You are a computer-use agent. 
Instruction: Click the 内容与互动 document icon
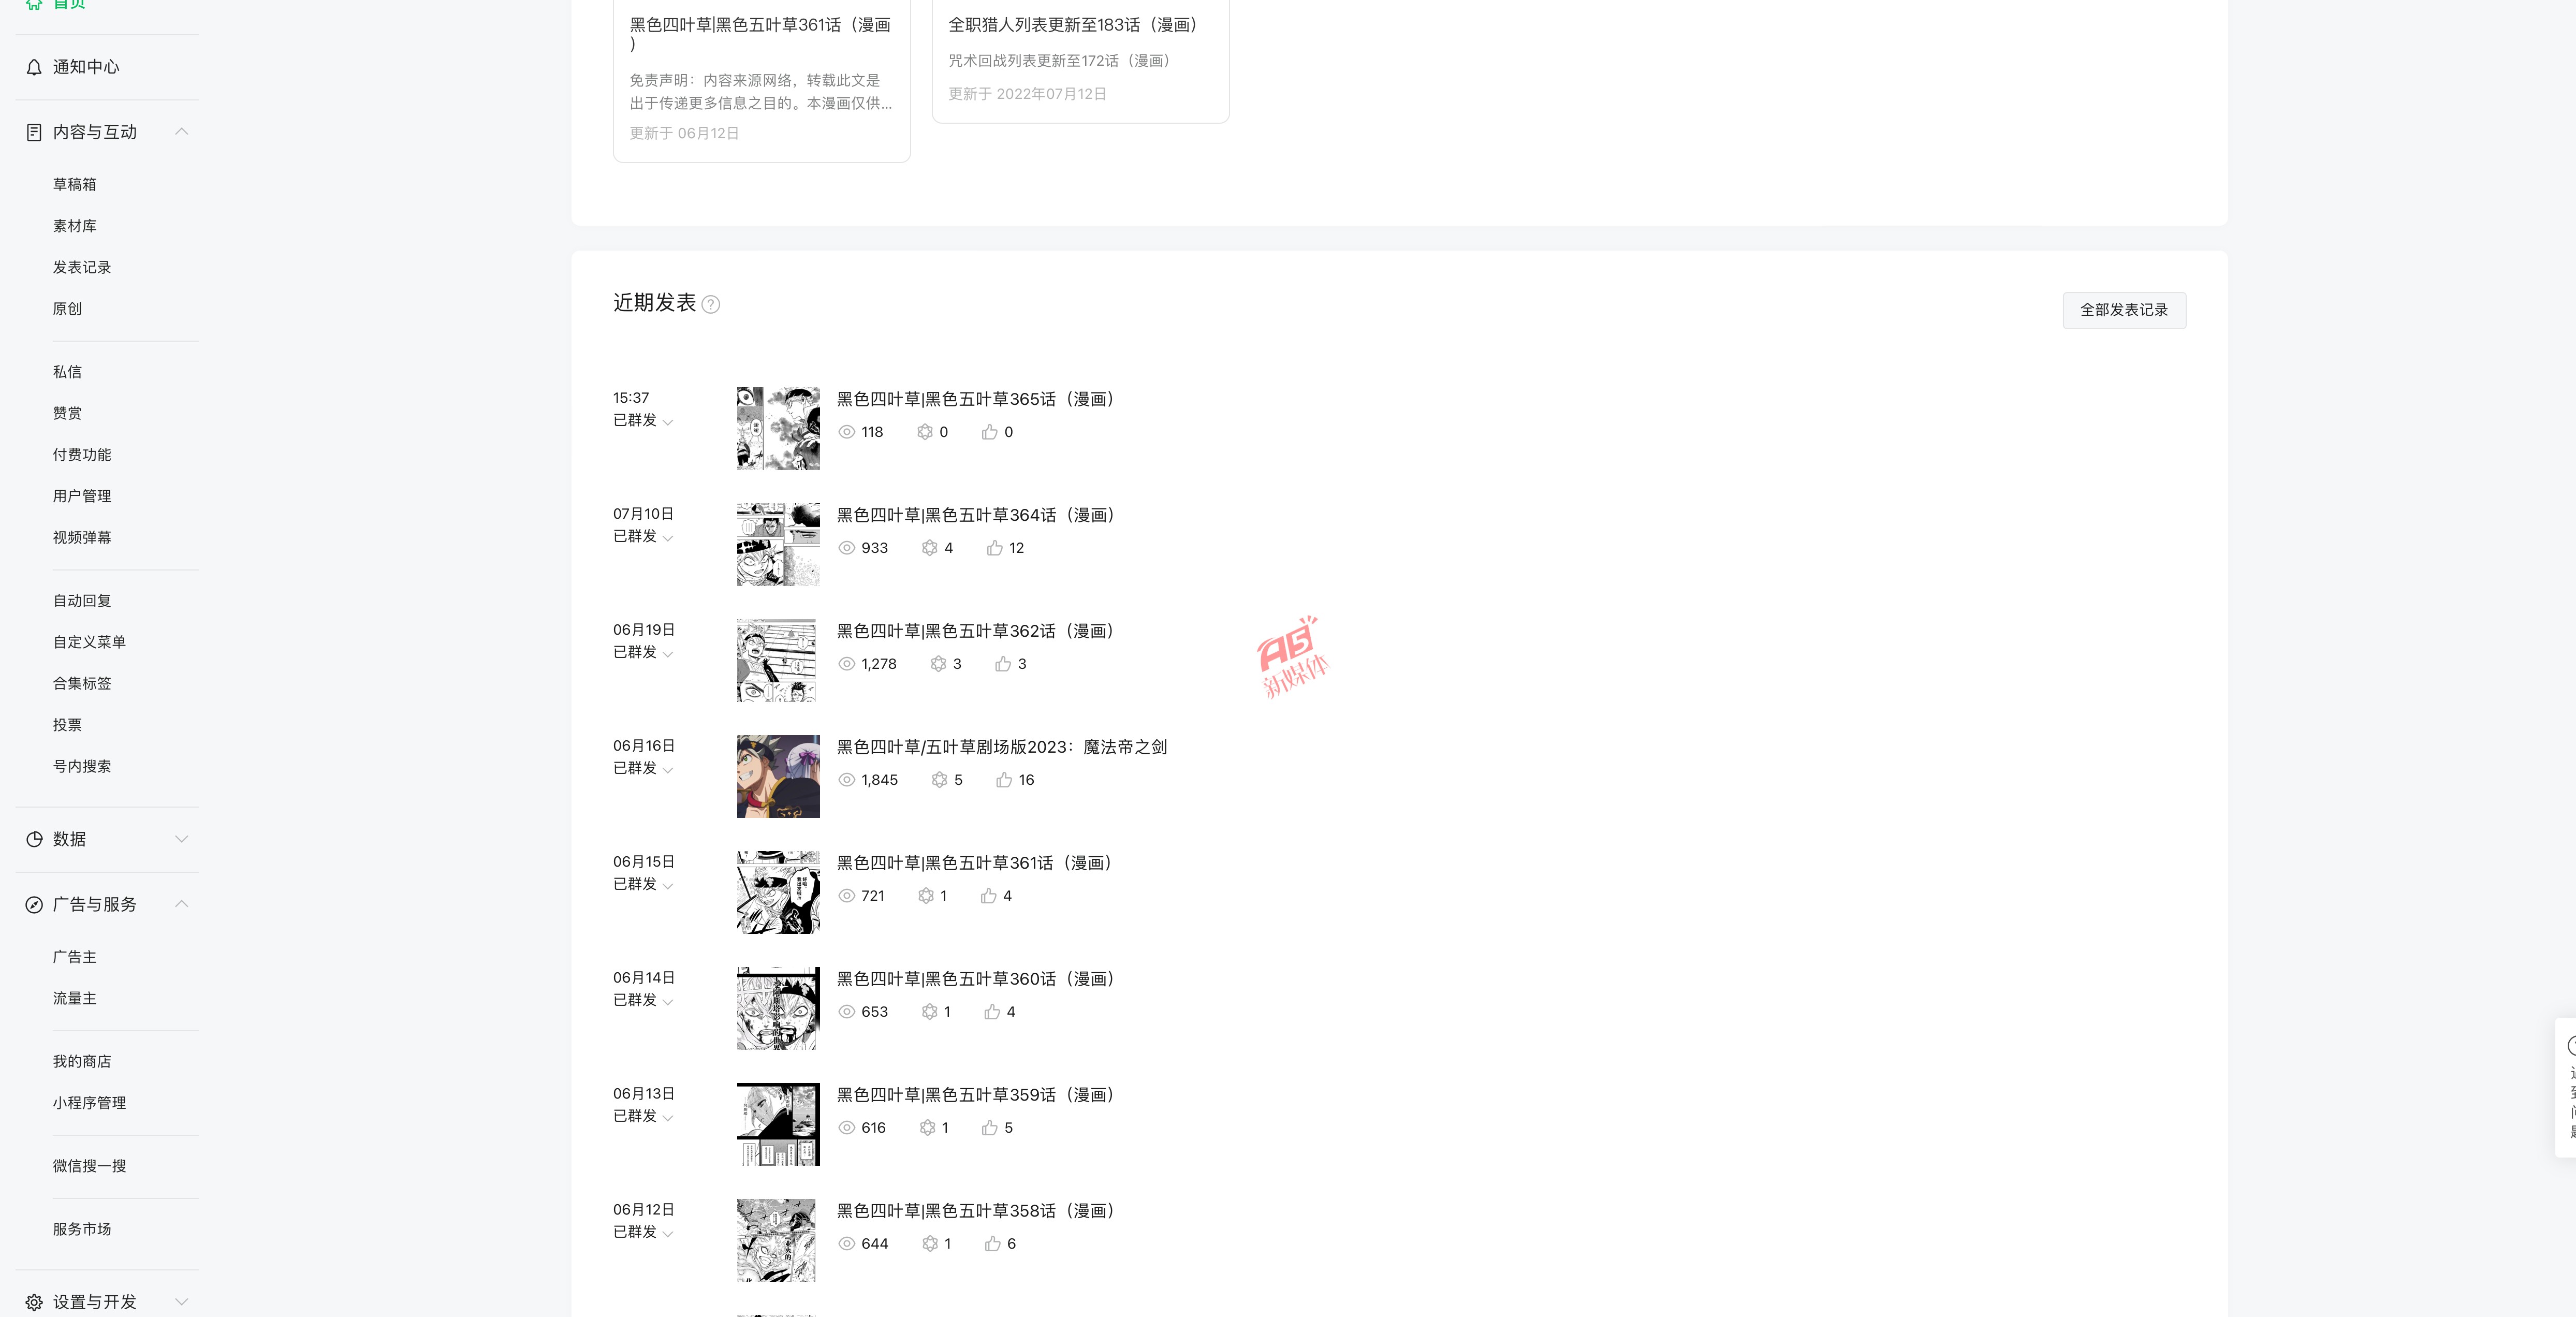tap(34, 132)
